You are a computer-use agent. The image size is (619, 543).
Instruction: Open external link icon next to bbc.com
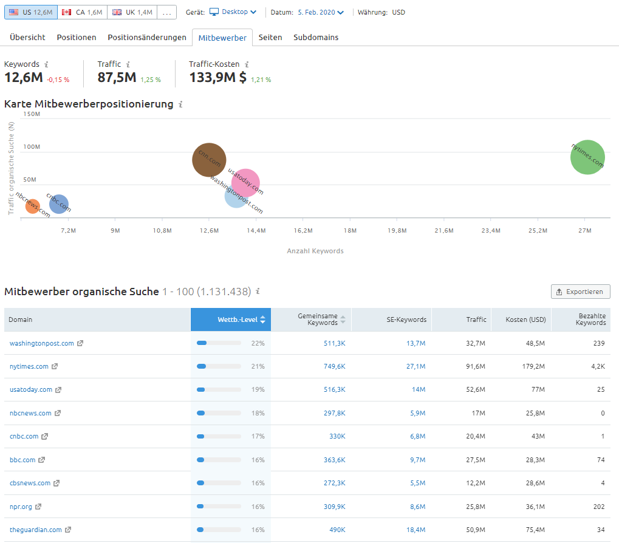pyautogui.click(x=41, y=460)
